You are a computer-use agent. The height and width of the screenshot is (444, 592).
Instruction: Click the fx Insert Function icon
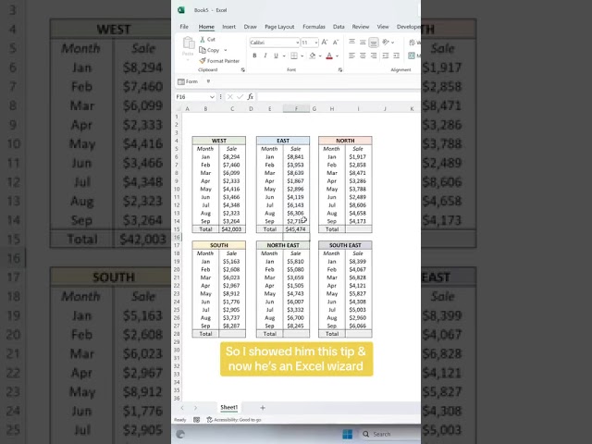click(x=251, y=97)
